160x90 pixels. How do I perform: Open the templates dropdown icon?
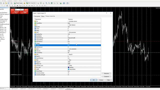(x=68, y=3)
